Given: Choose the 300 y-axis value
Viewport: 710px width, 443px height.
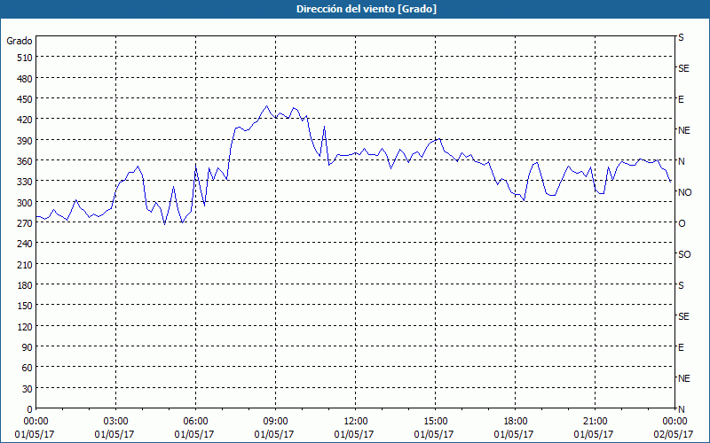Looking at the screenshot, I should (x=25, y=203).
